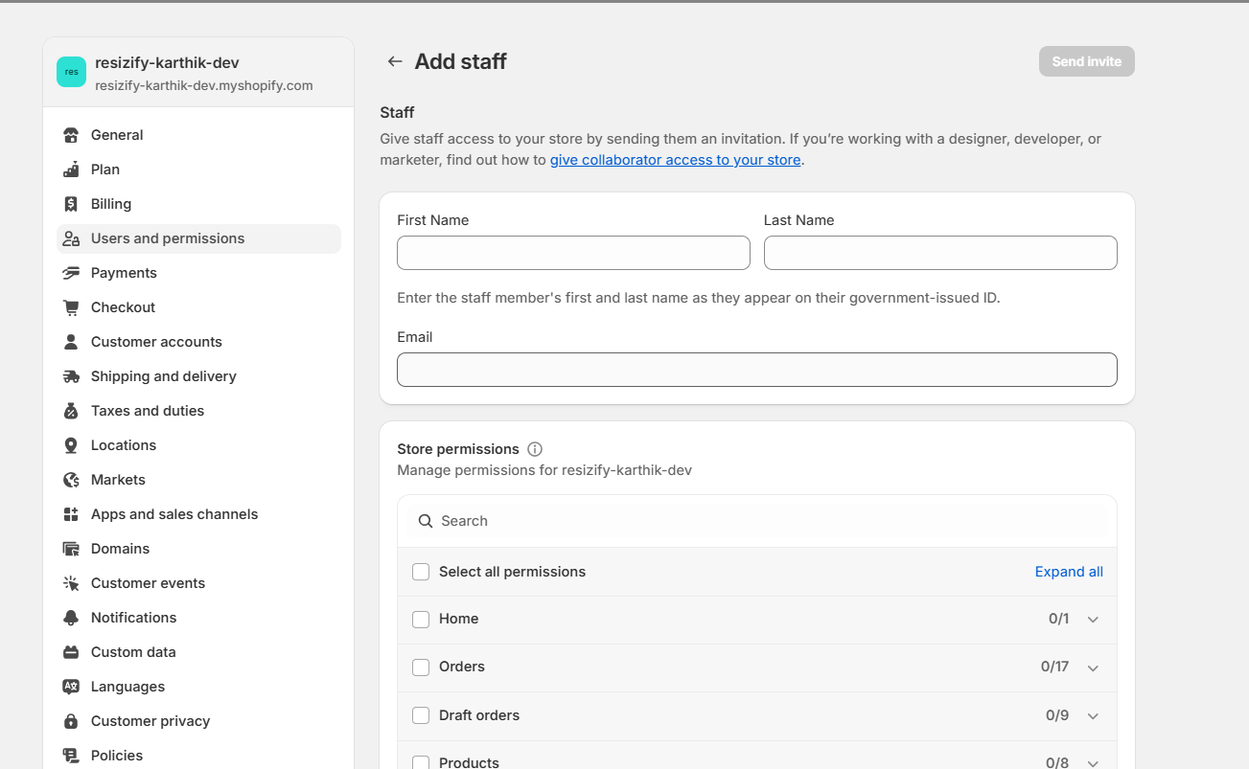Viewport: 1249px width, 769px height.
Task: Expand the Orders permissions chevron
Action: (1093, 667)
